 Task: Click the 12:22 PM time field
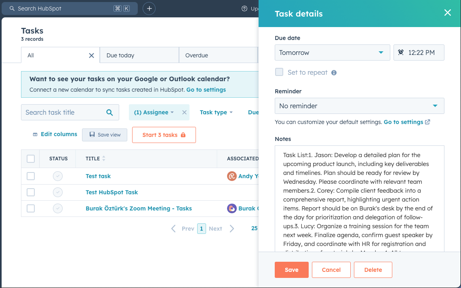pos(419,53)
